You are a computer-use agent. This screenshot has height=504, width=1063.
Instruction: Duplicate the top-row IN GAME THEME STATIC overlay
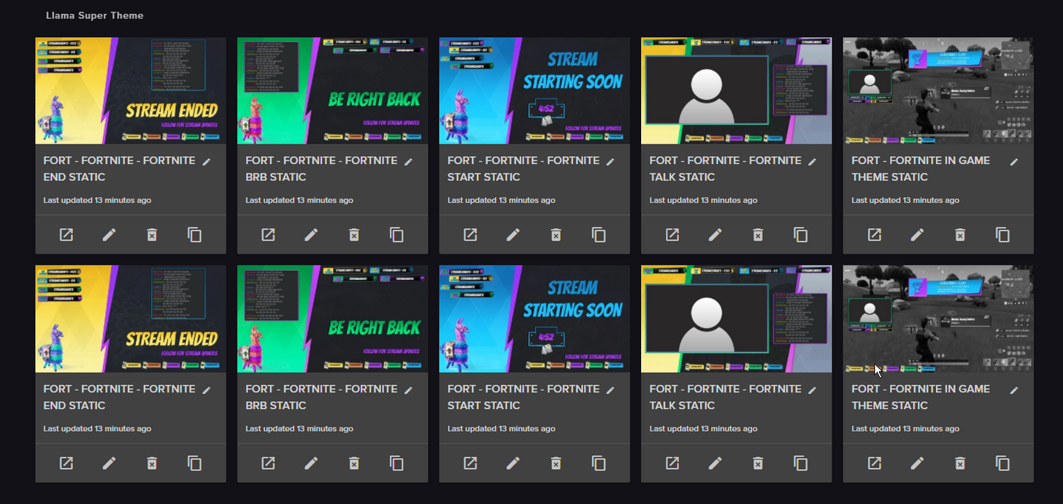coord(1003,235)
